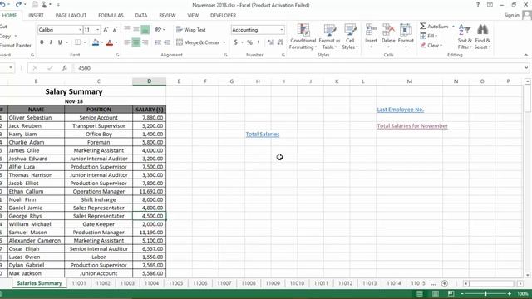Add a new sheet plus button

tap(445, 283)
